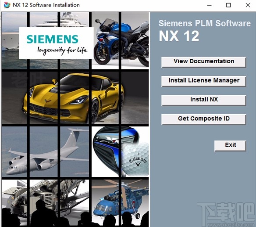Click the machinery image at bottom left

(46, 203)
